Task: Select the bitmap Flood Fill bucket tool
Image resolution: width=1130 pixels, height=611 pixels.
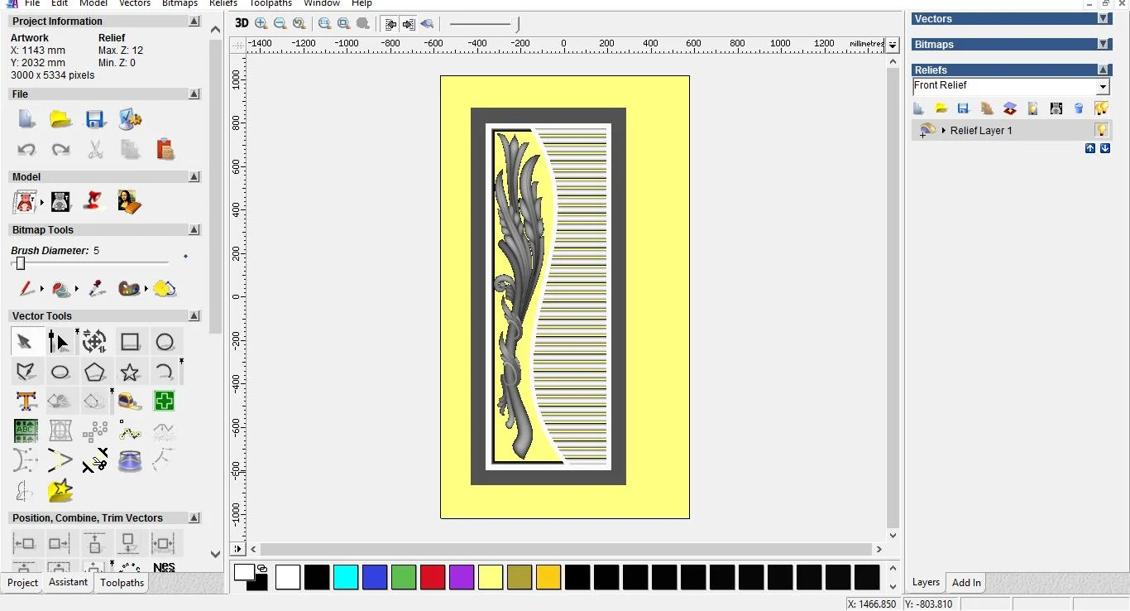Action: [61, 289]
